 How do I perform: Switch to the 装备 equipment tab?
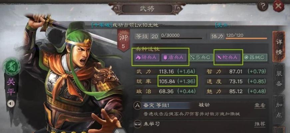279,78
